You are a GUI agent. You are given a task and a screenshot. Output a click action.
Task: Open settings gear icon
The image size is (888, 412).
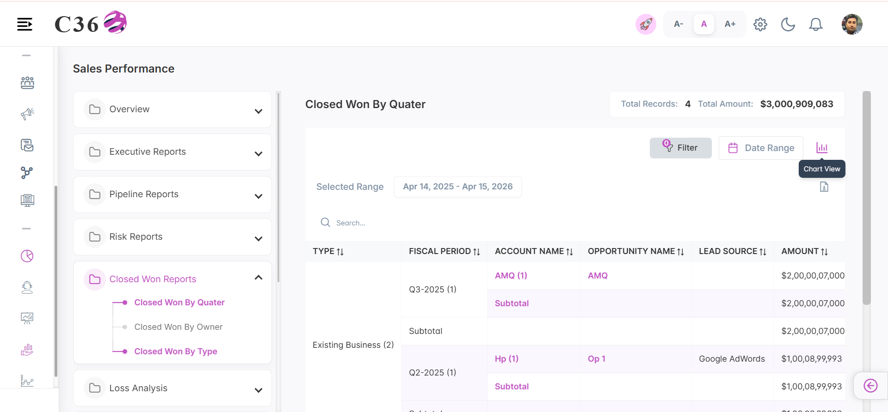[x=760, y=24]
